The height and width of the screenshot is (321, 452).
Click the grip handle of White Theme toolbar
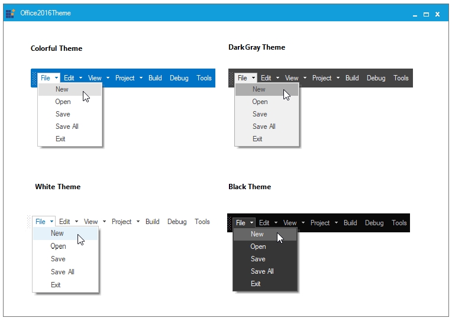[29, 222]
